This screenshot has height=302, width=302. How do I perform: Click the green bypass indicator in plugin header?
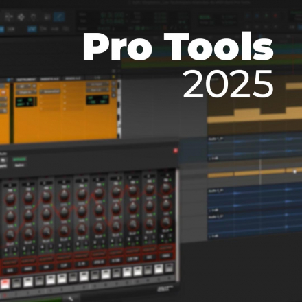[20, 159]
